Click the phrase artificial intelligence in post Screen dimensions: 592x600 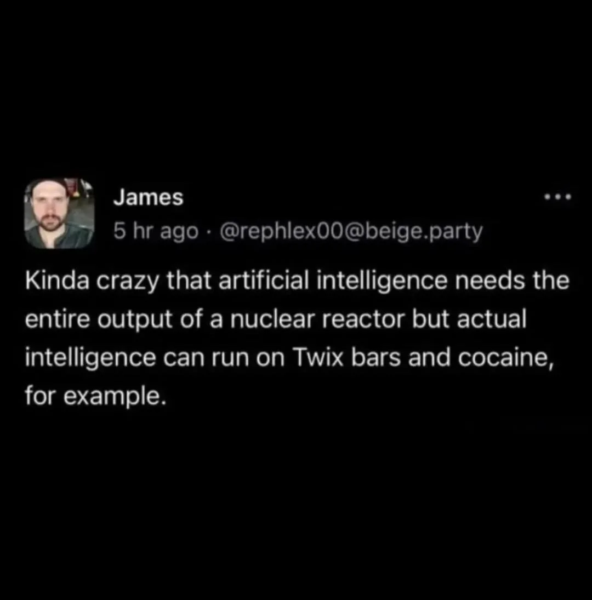coord(333,281)
